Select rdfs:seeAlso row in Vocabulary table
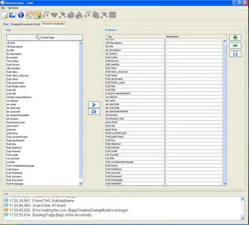The image size is (249, 225). [164, 65]
